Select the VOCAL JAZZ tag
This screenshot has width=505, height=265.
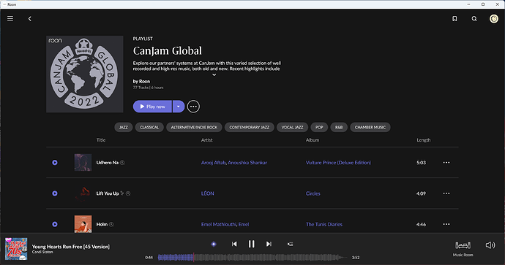(x=292, y=127)
